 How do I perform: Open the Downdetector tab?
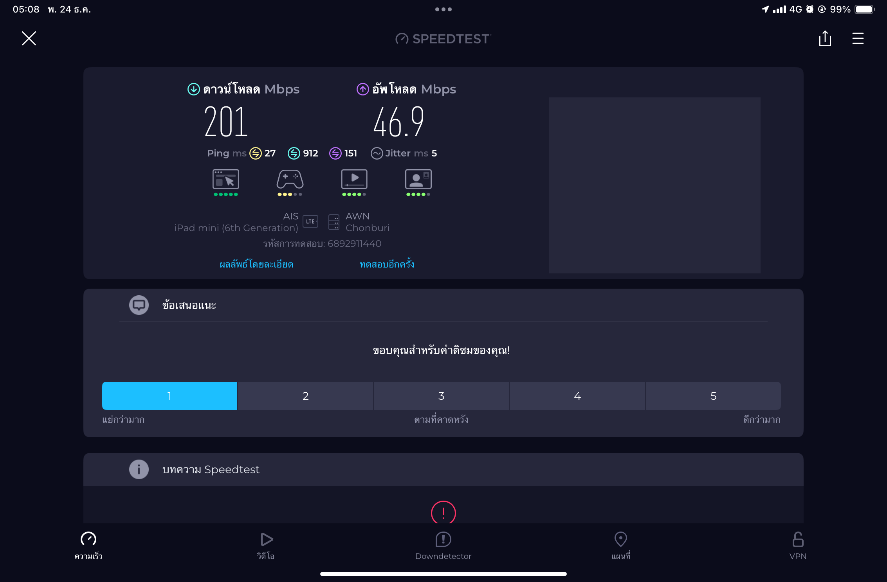443,545
